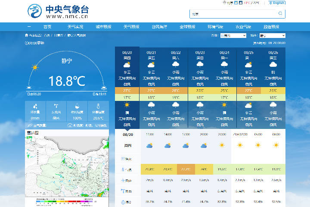
Task: Click the 08/22 daytime rain cloud icon
Action: pyautogui.click(x=176, y=64)
